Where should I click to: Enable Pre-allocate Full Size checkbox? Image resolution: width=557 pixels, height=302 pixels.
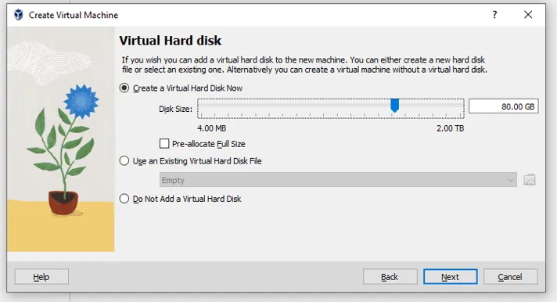coord(164,143)
